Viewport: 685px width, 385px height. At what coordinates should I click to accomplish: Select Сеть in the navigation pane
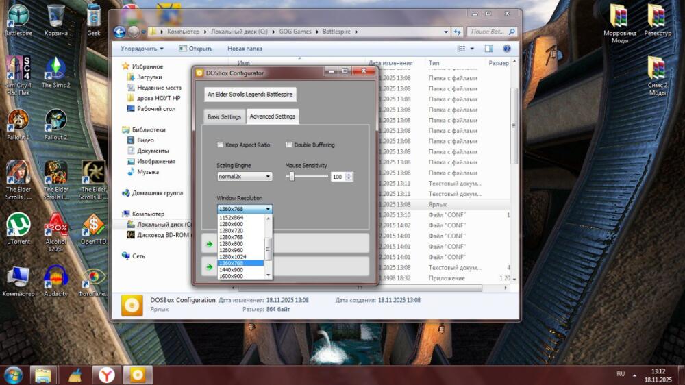(x=138, y=256)
